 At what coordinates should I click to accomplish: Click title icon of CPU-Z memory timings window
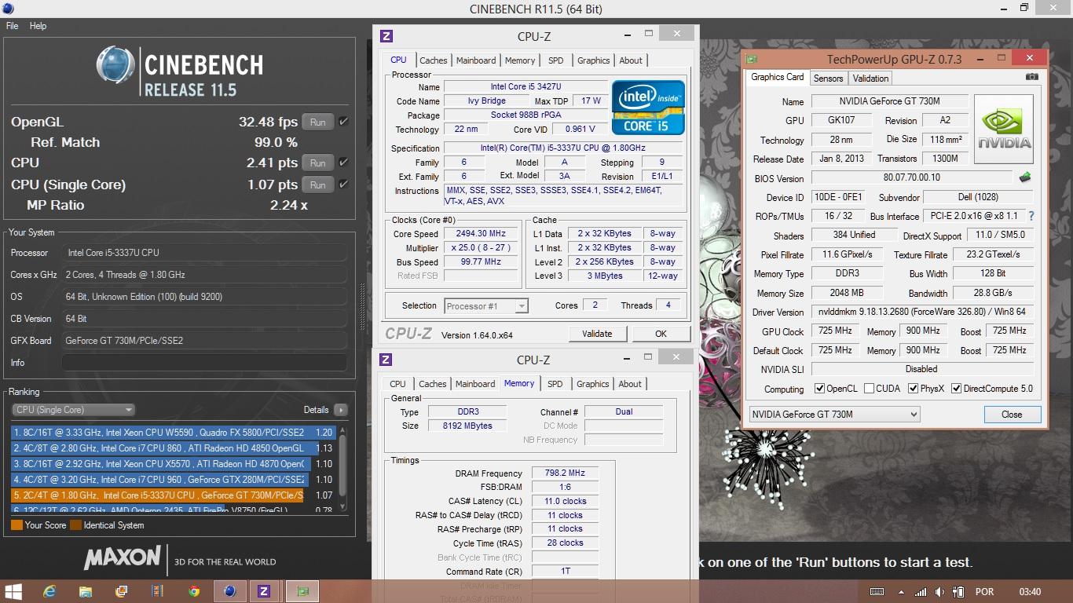pyautogui.click(x=386, y=360)
